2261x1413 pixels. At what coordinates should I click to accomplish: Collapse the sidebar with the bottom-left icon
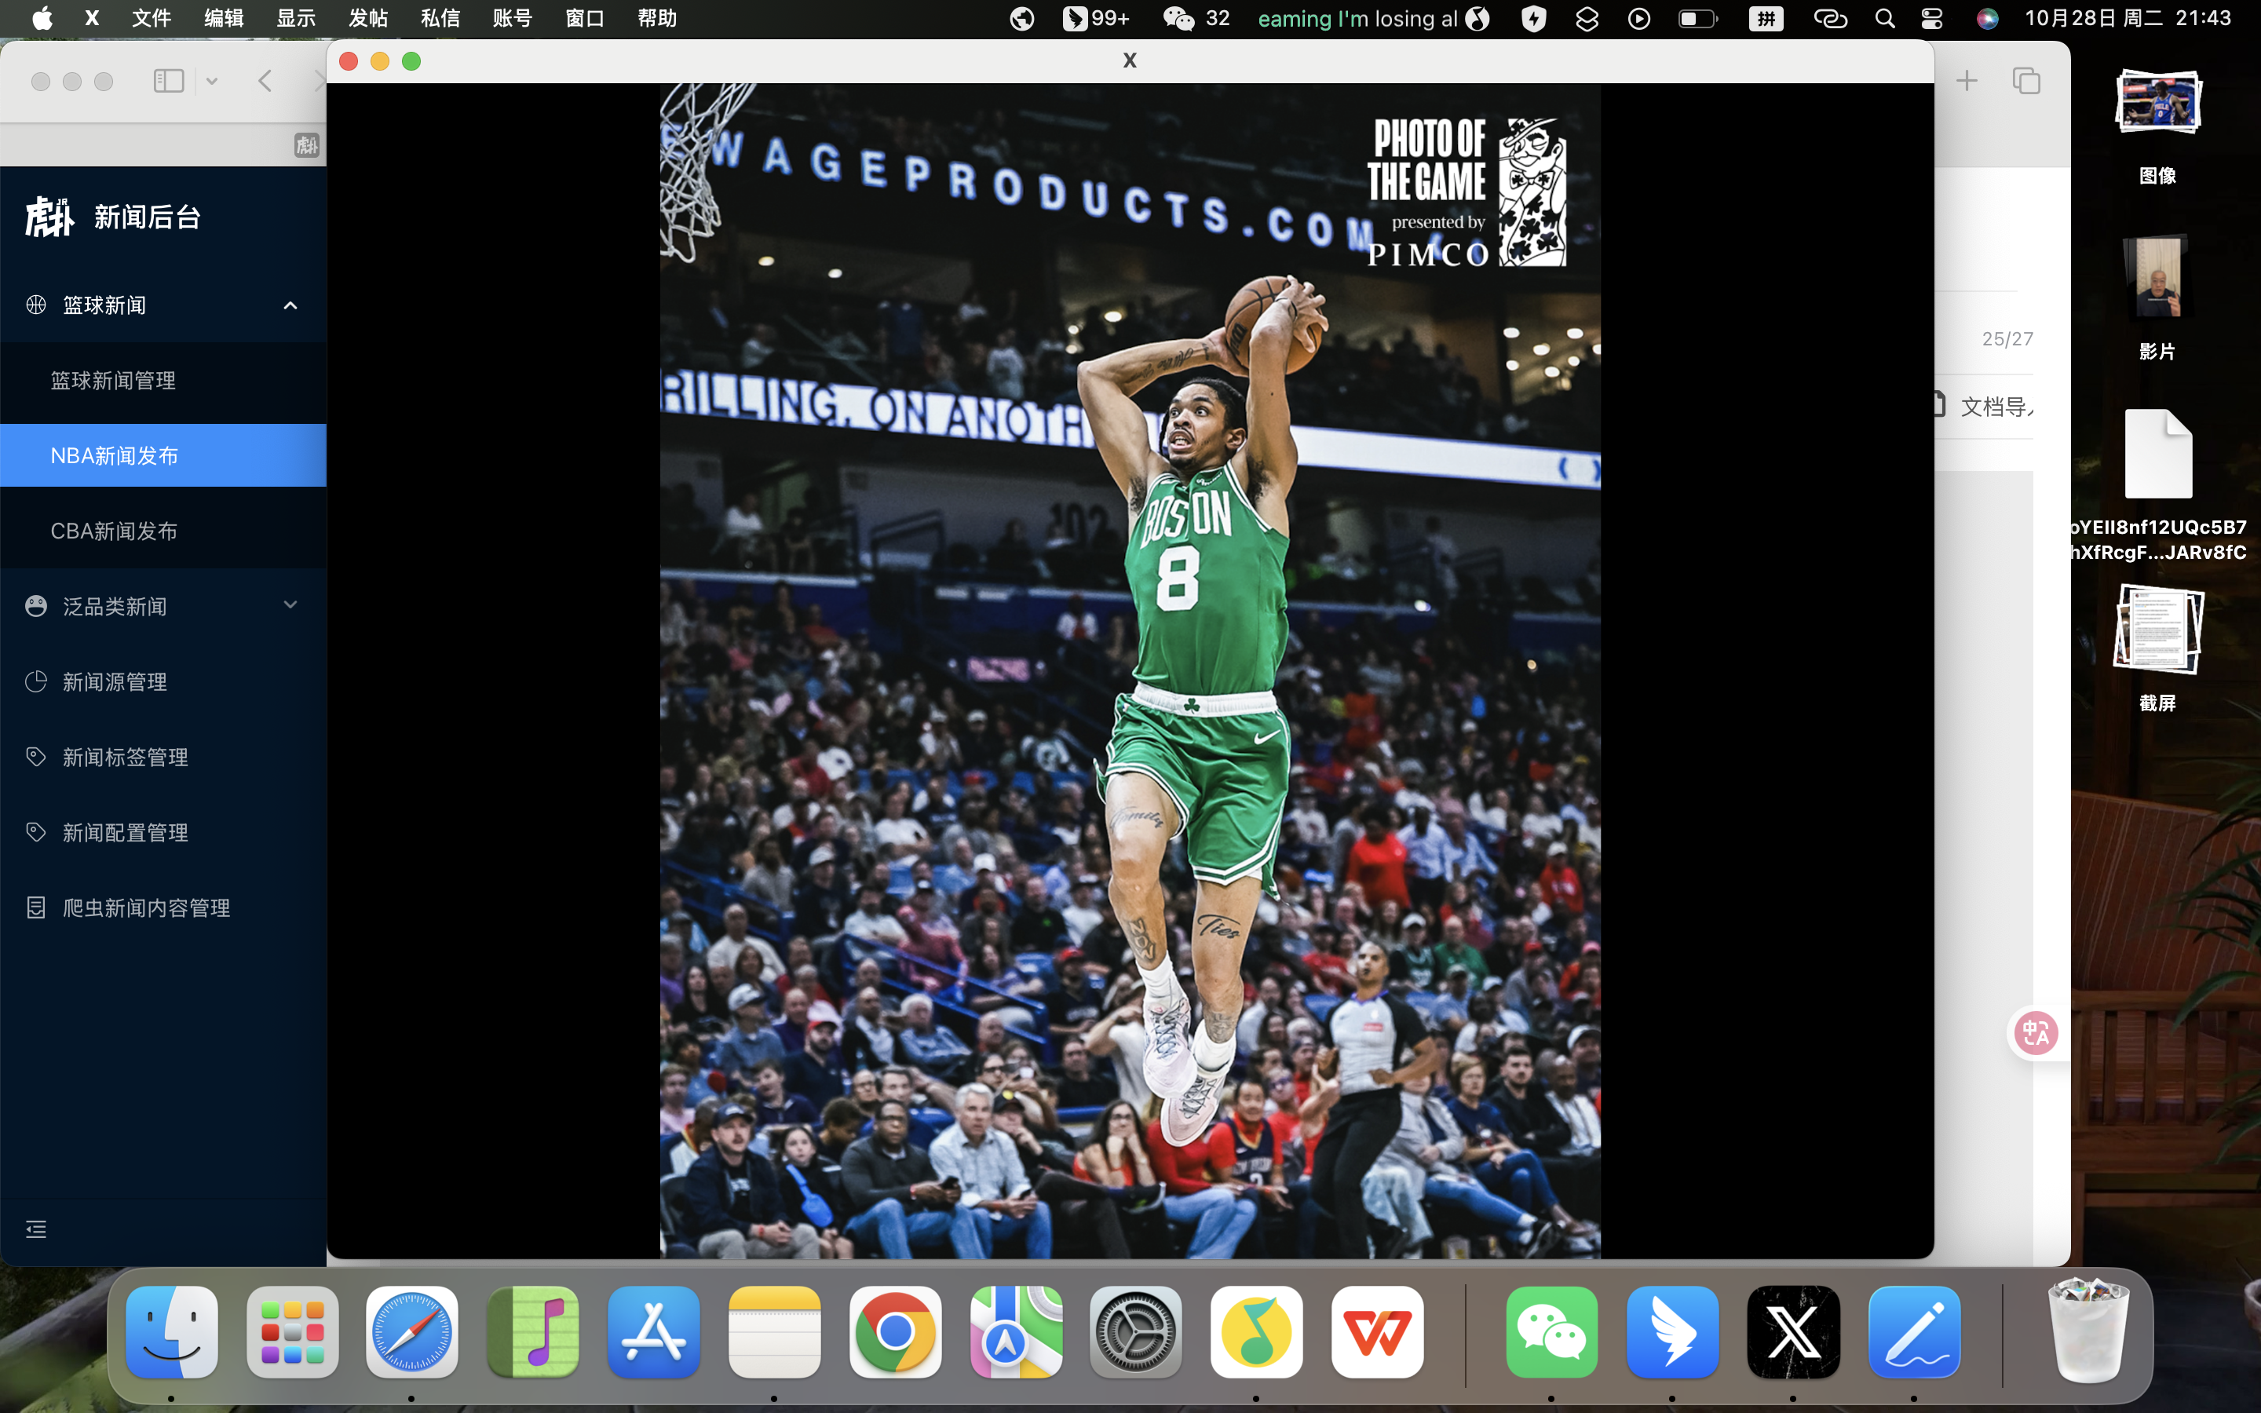point(35,1229)
